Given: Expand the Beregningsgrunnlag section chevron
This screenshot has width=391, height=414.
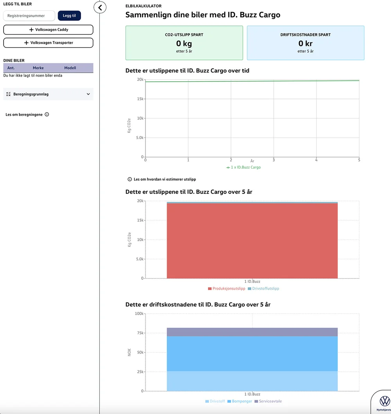Looking at the screenshot, I should (88, 94).
